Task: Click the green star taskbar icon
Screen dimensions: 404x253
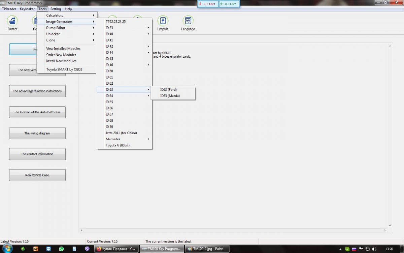Action: (22, 249)
